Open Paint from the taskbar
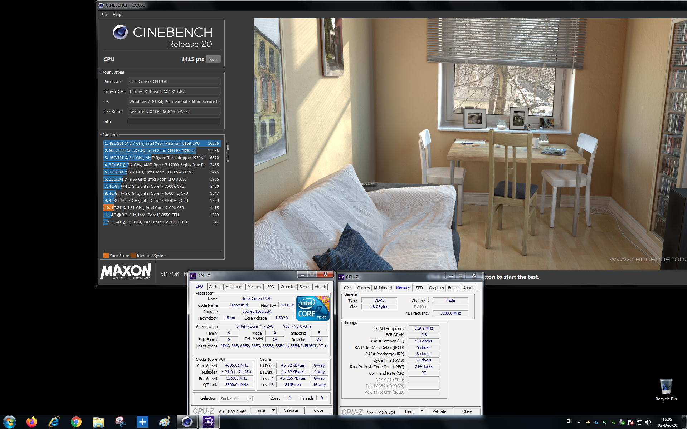Image resolution: width=687 pixels, height=429 pixels. click(x=165, y=422)
